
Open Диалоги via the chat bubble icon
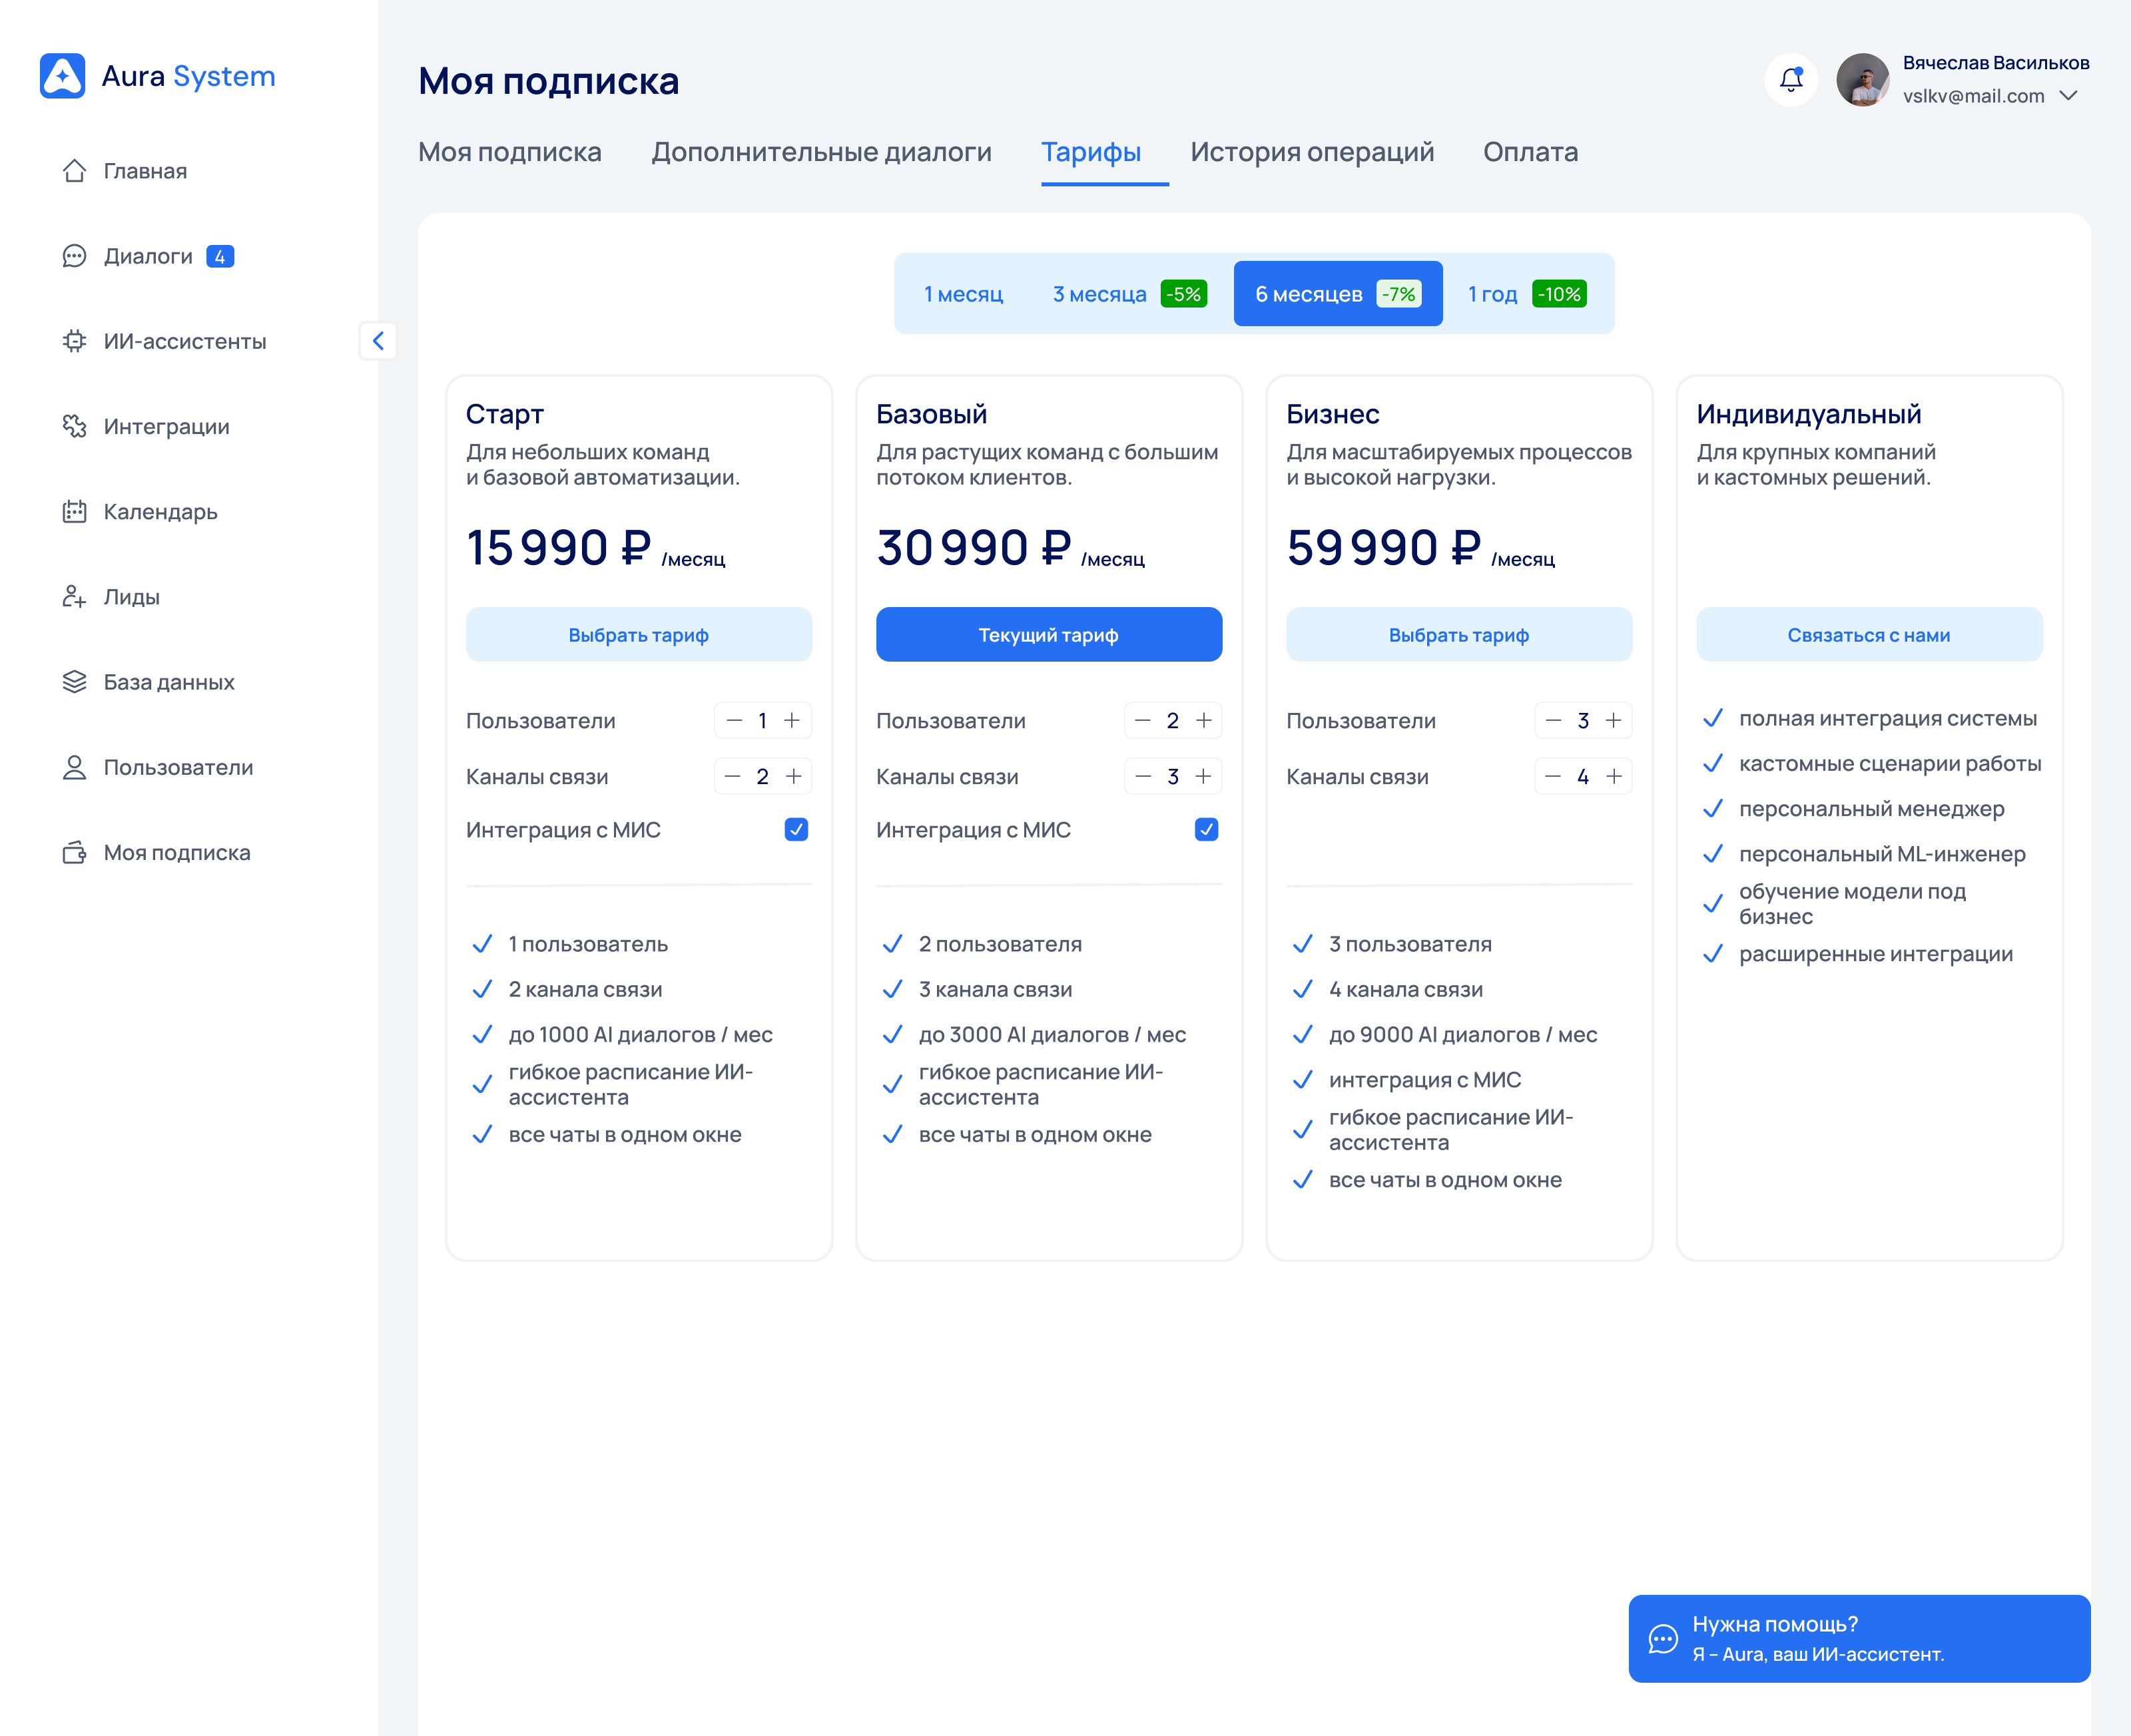point(74,256)
